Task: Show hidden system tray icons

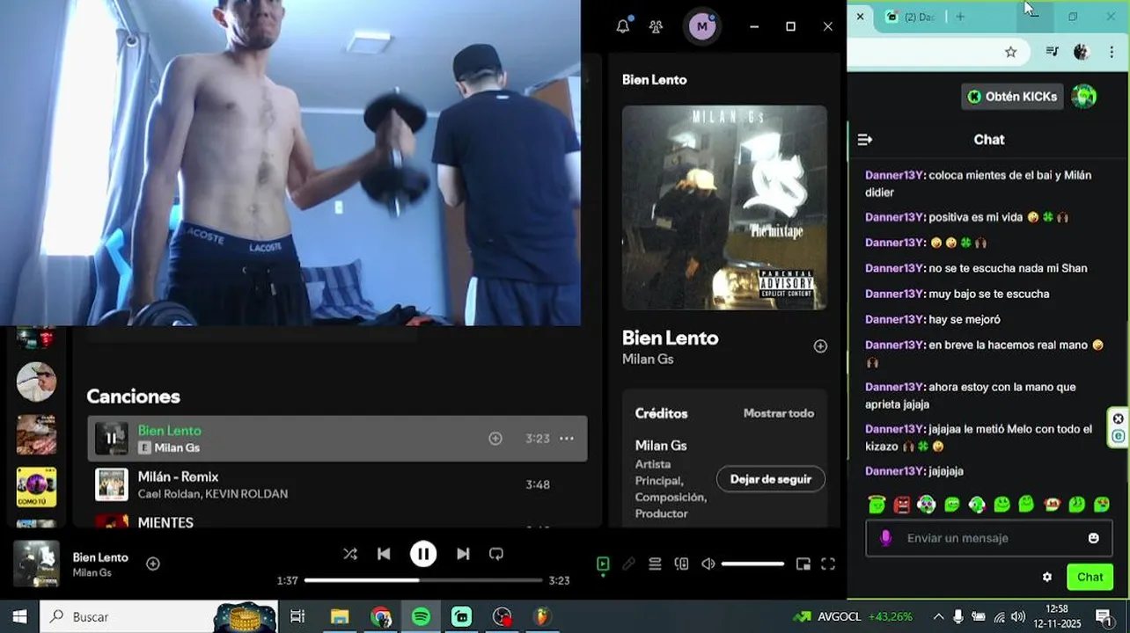Action: click(x=938, y=616)
